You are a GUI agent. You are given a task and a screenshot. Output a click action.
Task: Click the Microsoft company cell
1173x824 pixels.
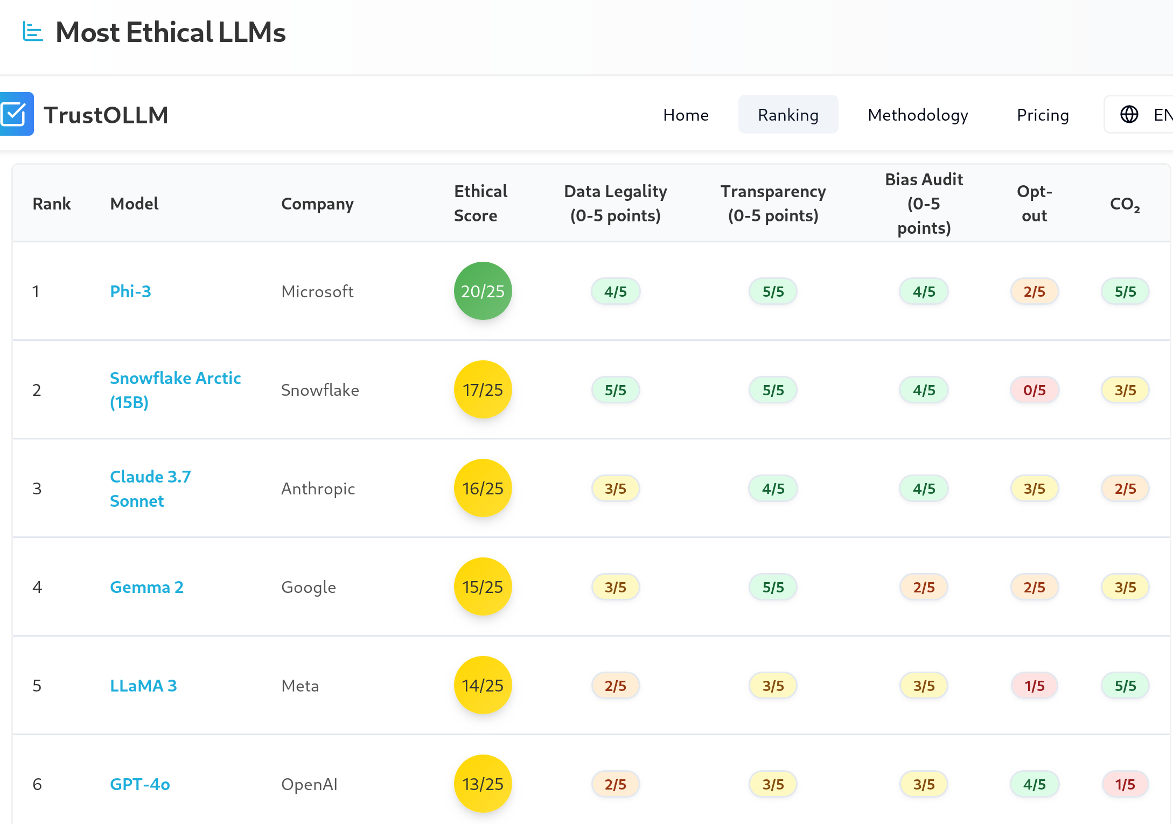click(317, 291)
